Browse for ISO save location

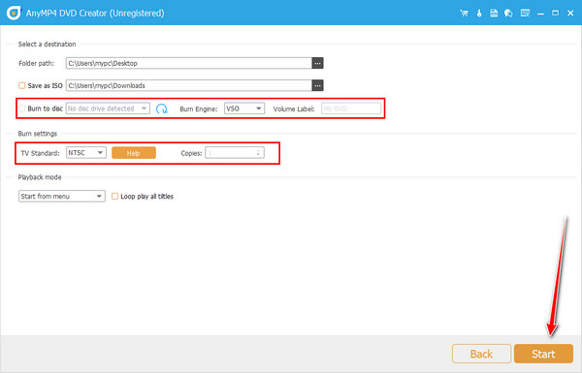point(317,85)
